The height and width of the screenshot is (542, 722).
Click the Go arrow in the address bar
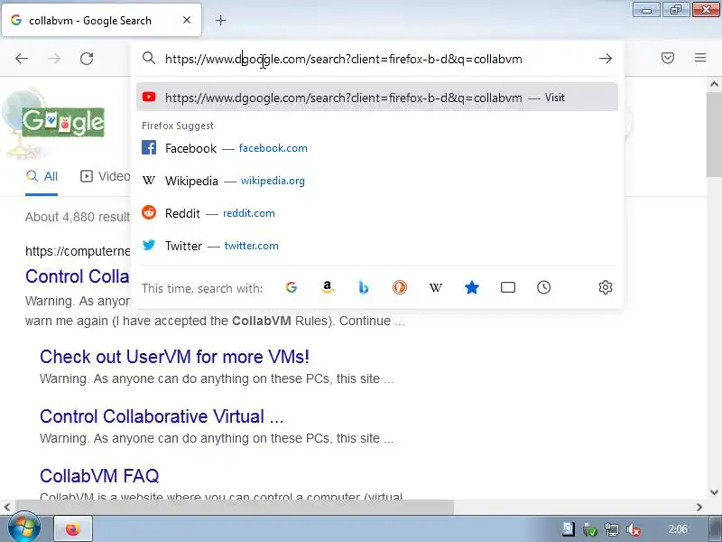[x=605, y=59]
